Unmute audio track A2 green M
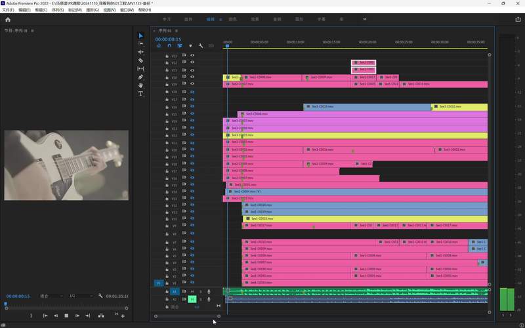Viewport: 525px width, 328px height. (x=192, y=299)
